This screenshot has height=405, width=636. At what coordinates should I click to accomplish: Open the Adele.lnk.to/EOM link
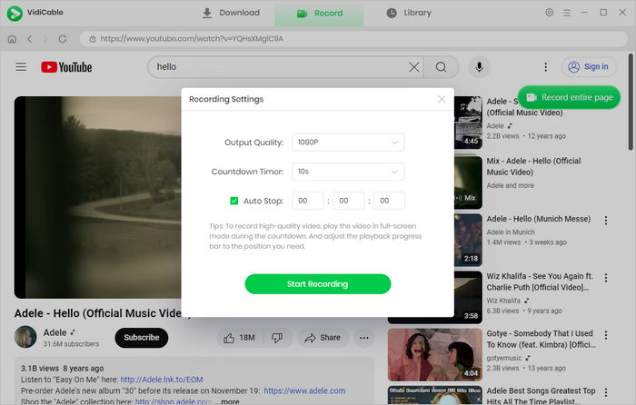[x=162, y=380]
